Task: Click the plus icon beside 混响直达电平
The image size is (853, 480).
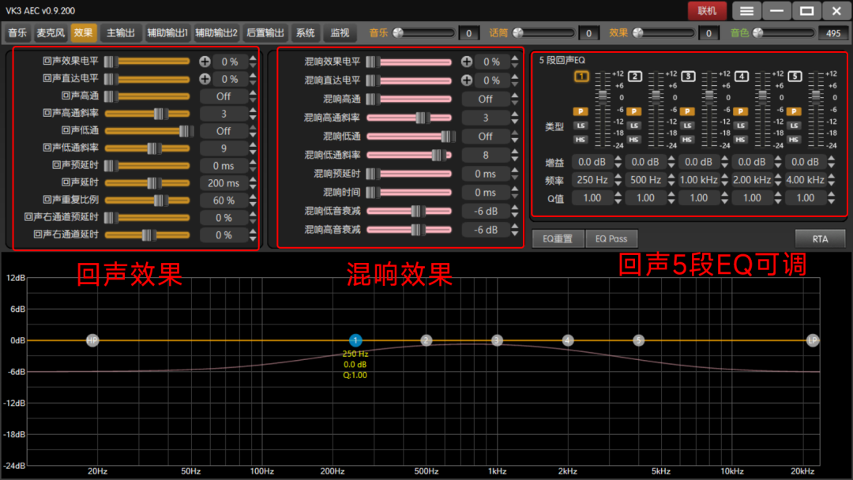Action: point(467,80)
